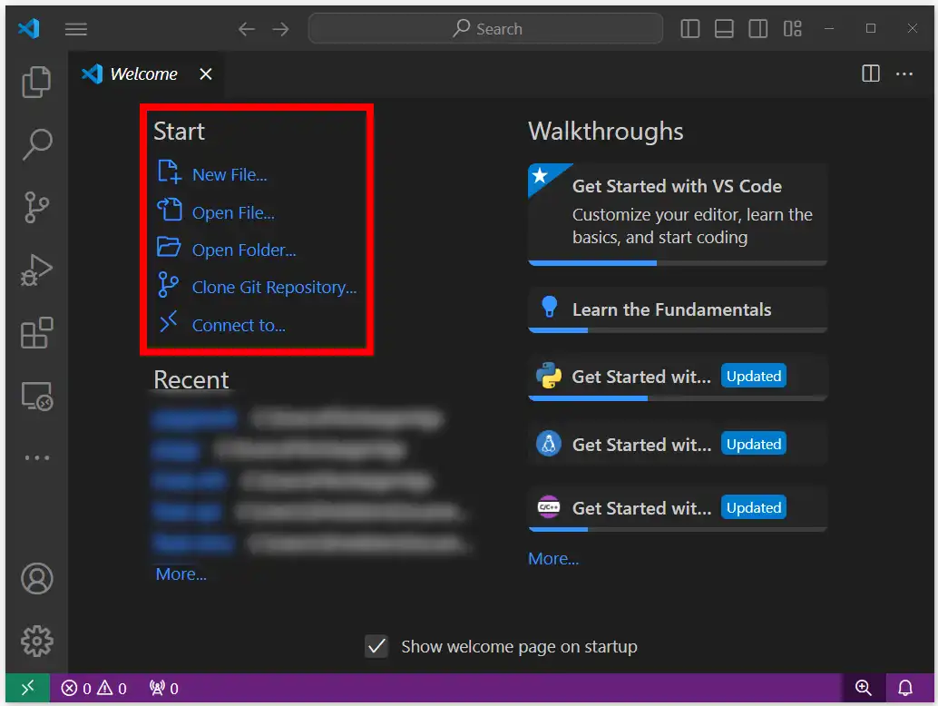Toggle the primary side bar layout icon

(690, 28)
